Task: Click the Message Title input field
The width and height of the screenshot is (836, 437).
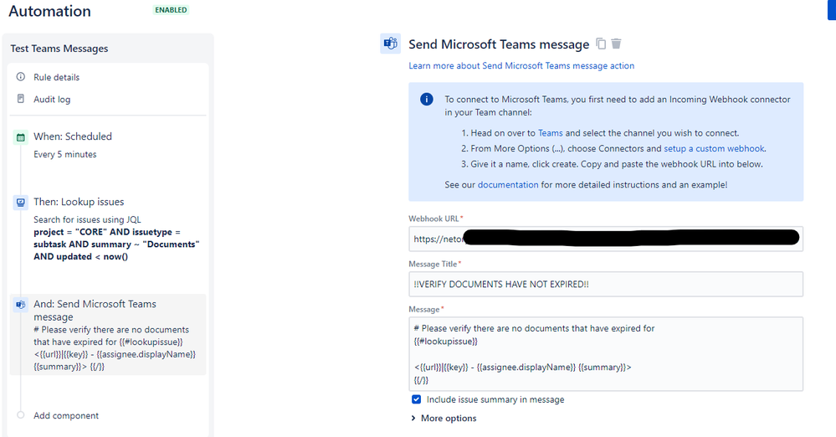Action: point(606,285)
